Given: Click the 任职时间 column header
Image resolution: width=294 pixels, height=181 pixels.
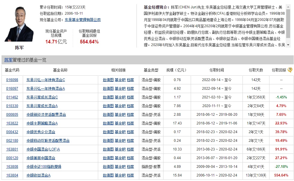Looking at the screenshot, I should pyautogui.click(x=216, y=70).
